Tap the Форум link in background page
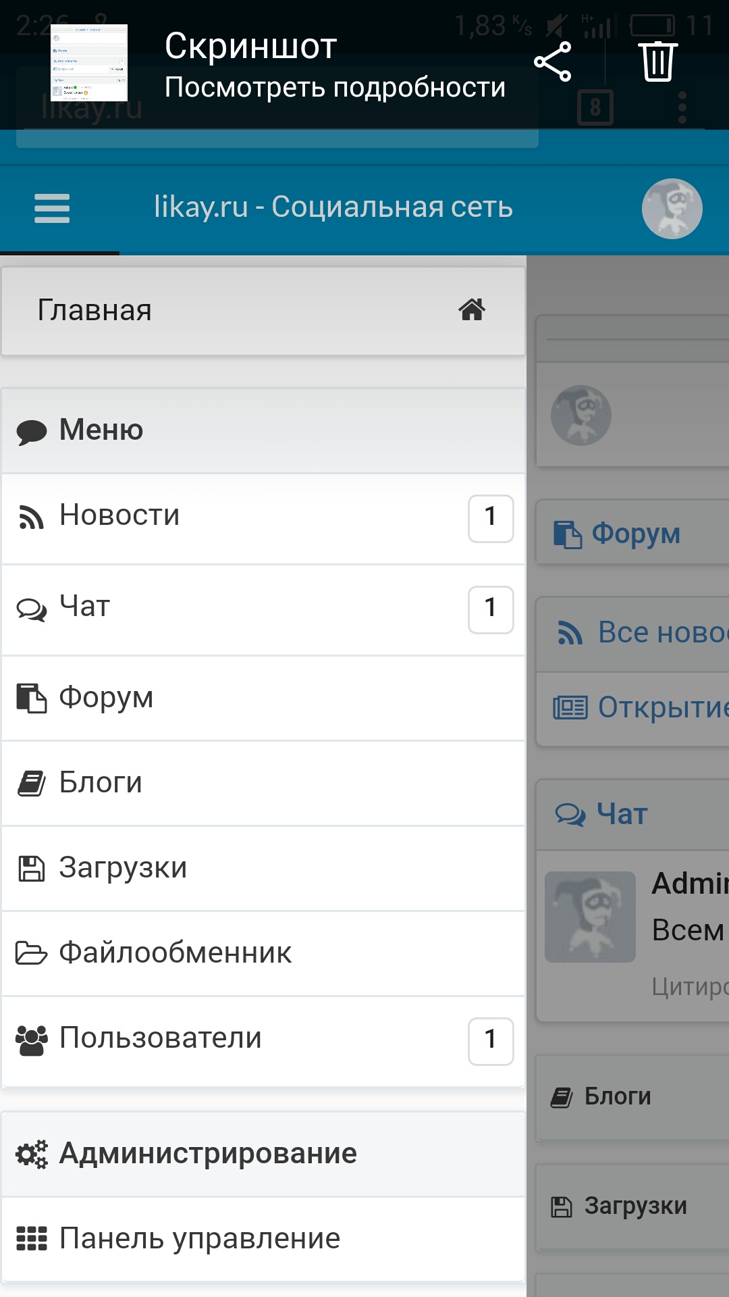 tap(635, 534)
